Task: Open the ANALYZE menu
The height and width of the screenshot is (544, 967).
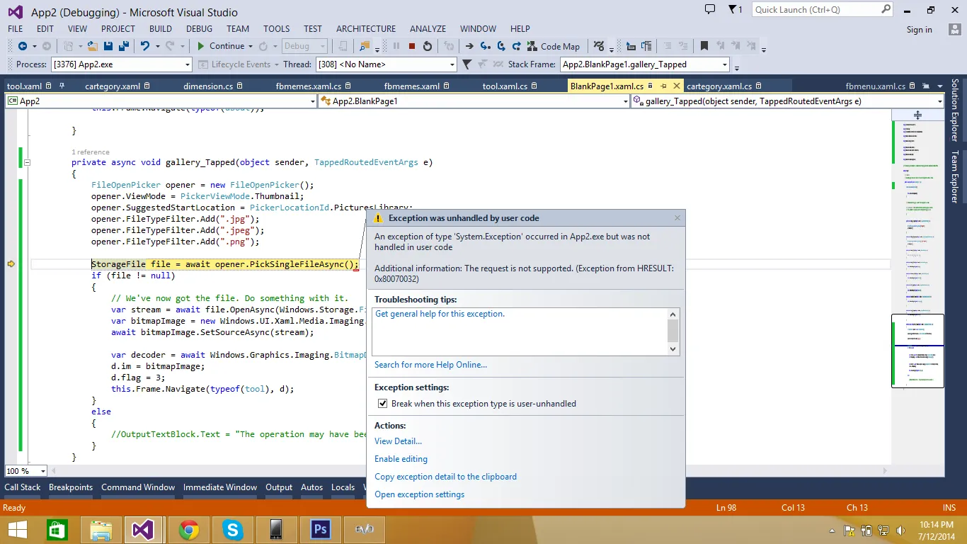Action: point(428,29)
